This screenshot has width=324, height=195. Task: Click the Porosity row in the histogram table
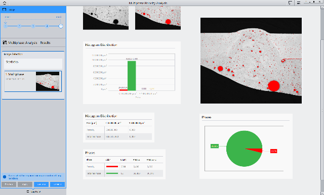pyautogui.click(x=118, y=130)
